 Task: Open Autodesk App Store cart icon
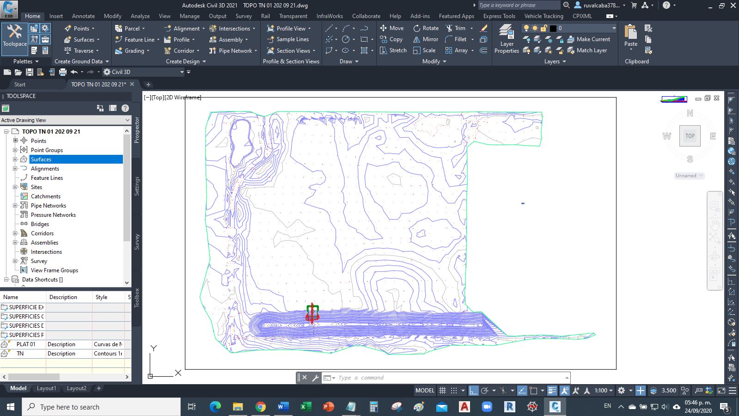pyautogui.click(x=634, y=5)
